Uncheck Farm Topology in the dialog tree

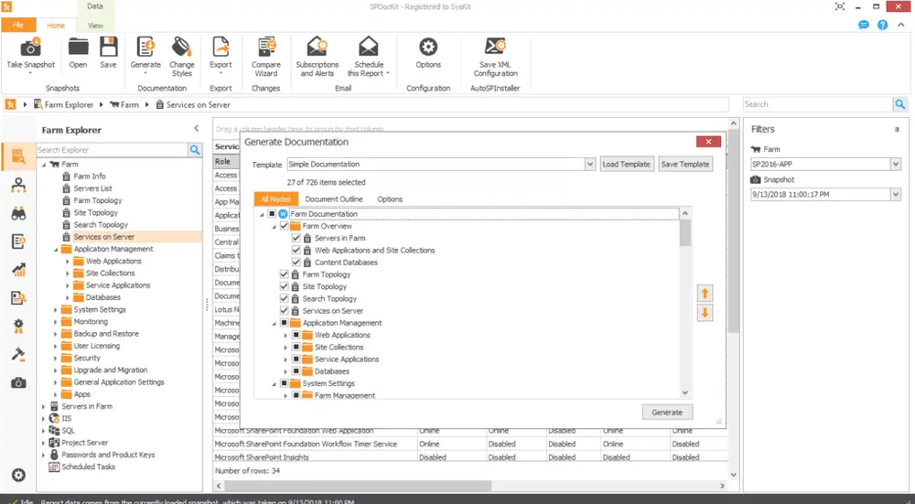coord(285,274)
